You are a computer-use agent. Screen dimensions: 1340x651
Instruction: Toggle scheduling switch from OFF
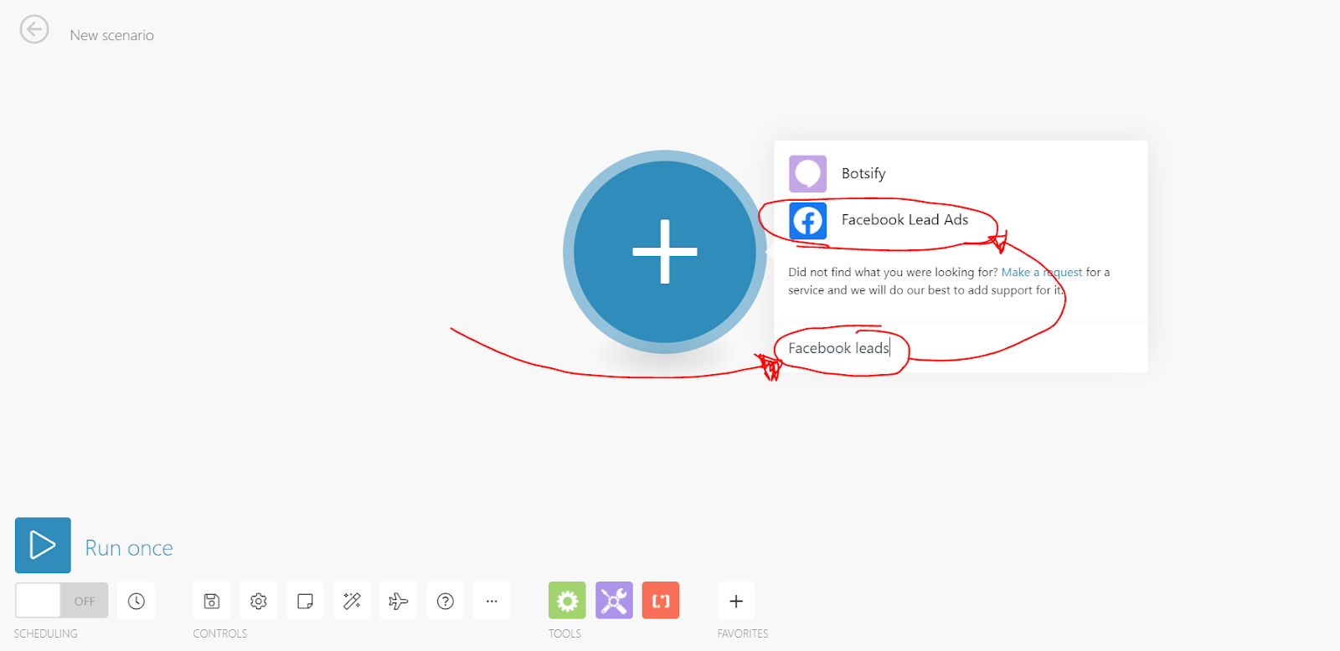tap(62, 601)
